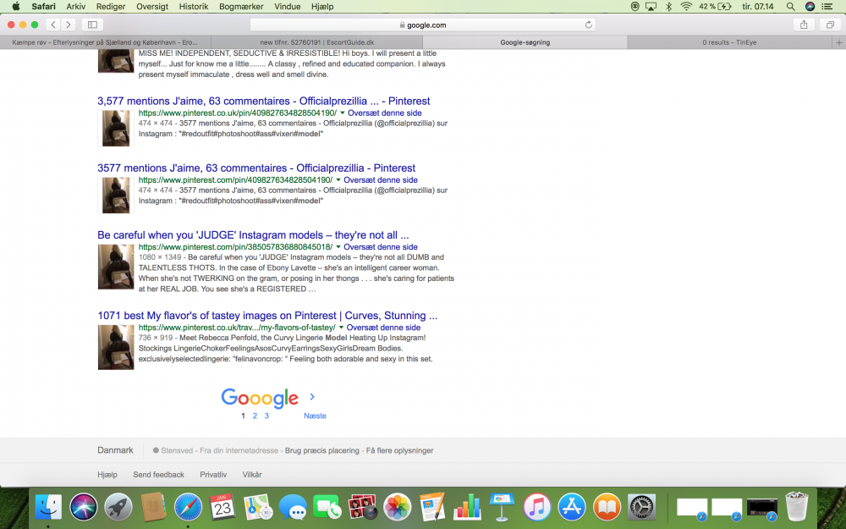Add a new tab with the plus button
Viewport: 846px width, 529px height.
tap(839, 42)
